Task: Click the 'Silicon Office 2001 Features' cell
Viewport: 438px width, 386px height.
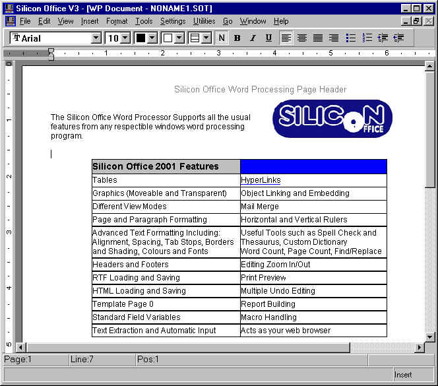Action: [166, 166]
